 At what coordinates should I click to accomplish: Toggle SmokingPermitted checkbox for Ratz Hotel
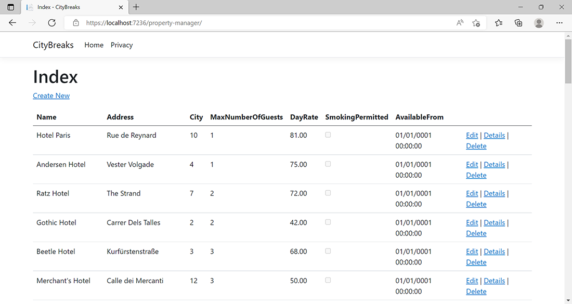[x=328, y=193]
